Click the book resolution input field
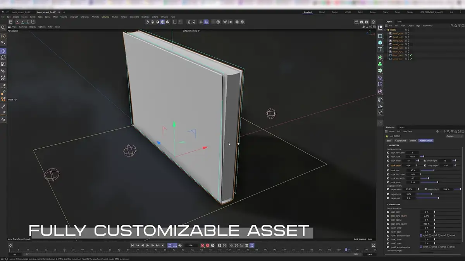The image size is (465, 261). tap(412, 153)
